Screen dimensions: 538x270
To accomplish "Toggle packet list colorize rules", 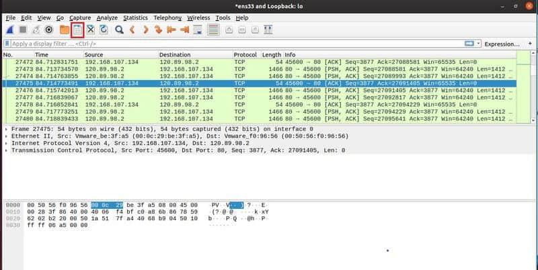I will (x=213, y=30).
